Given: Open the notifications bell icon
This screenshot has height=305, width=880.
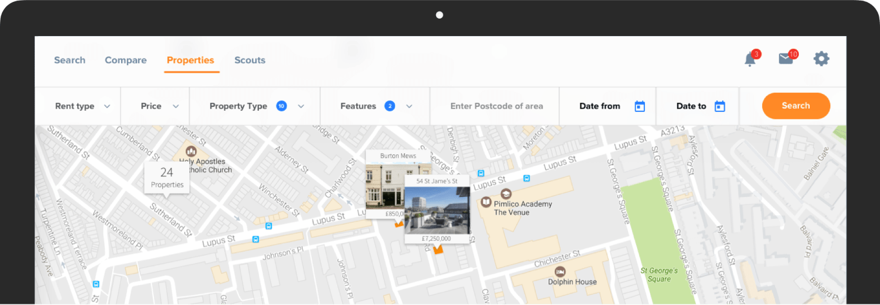Looking at the screenshot, I should [750, 60].
